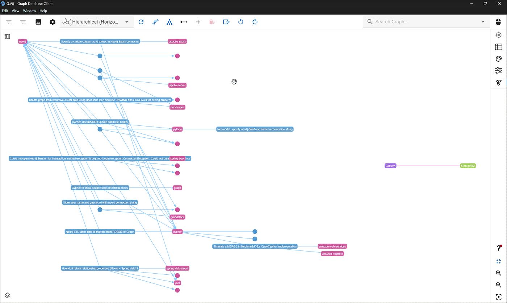Zoom in using the magnifier plus icon

coord(499,273)
